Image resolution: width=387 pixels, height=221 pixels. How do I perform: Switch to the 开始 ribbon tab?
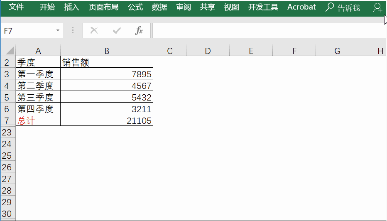(x=47, y=7)
